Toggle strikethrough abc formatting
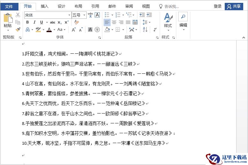The image size is (248, 165). 53,22
